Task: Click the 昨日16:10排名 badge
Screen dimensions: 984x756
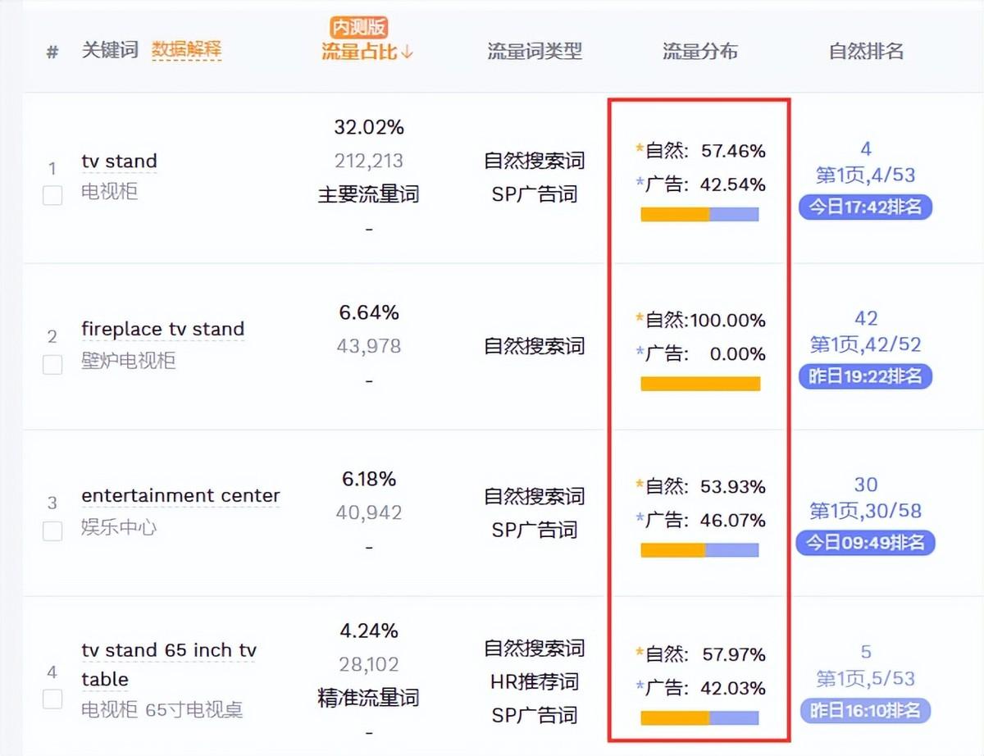Action: tap(865, 710)
